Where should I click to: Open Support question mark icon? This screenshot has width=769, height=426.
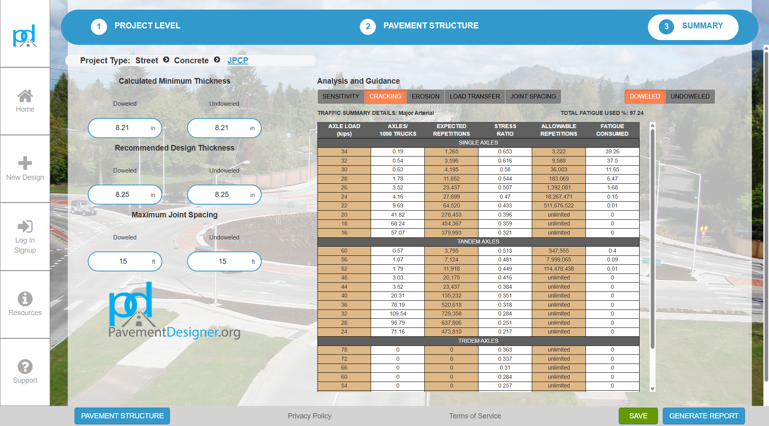tap(25, 367)
